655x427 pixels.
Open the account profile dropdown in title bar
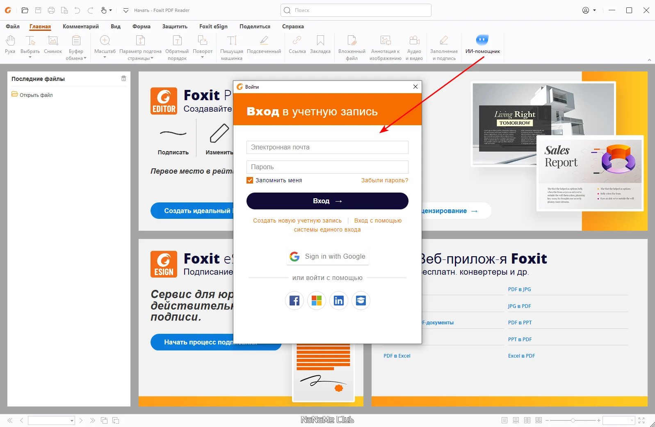(x=589, y=10)
